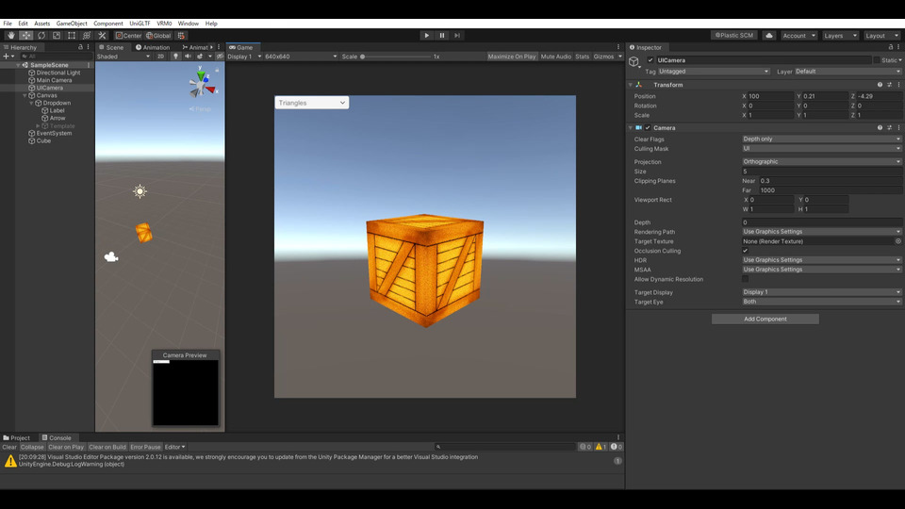
Task: Open the GameObject menu
Action: tap(72, 24)
